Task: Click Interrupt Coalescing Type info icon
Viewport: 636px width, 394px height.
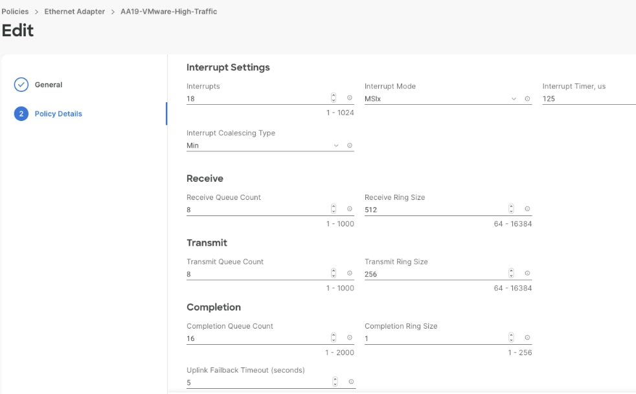Action: 348,145
